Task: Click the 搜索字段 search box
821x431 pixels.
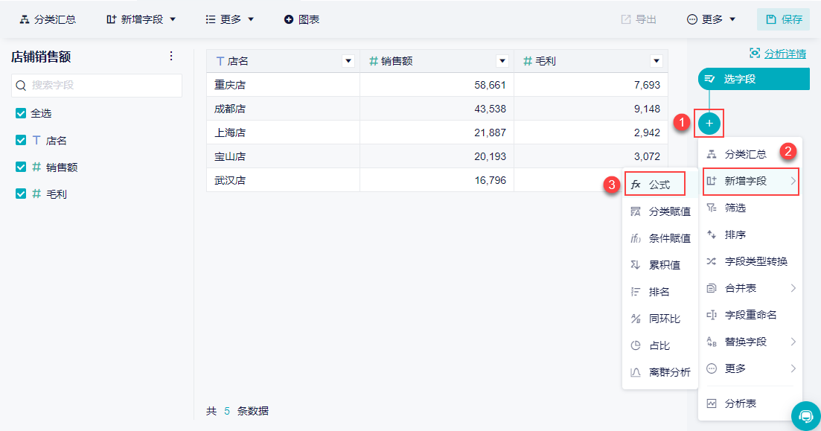Action: click(97, 85)
